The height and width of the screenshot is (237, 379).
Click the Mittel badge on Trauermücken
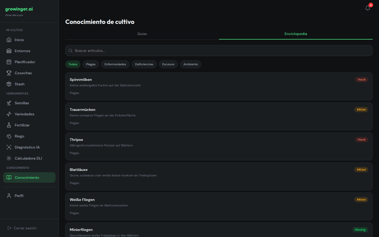[x=361, y=110]
